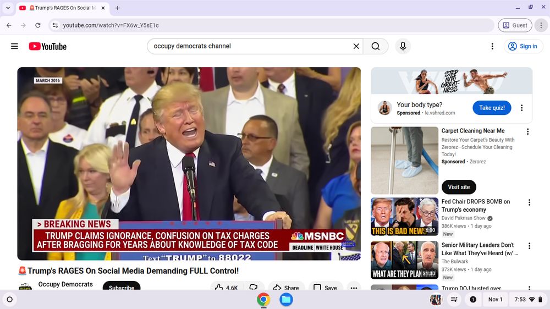The width and height of the screenshot is (550, 309).
Task: Open options for Fed Chair video
Action: (529, 202)
